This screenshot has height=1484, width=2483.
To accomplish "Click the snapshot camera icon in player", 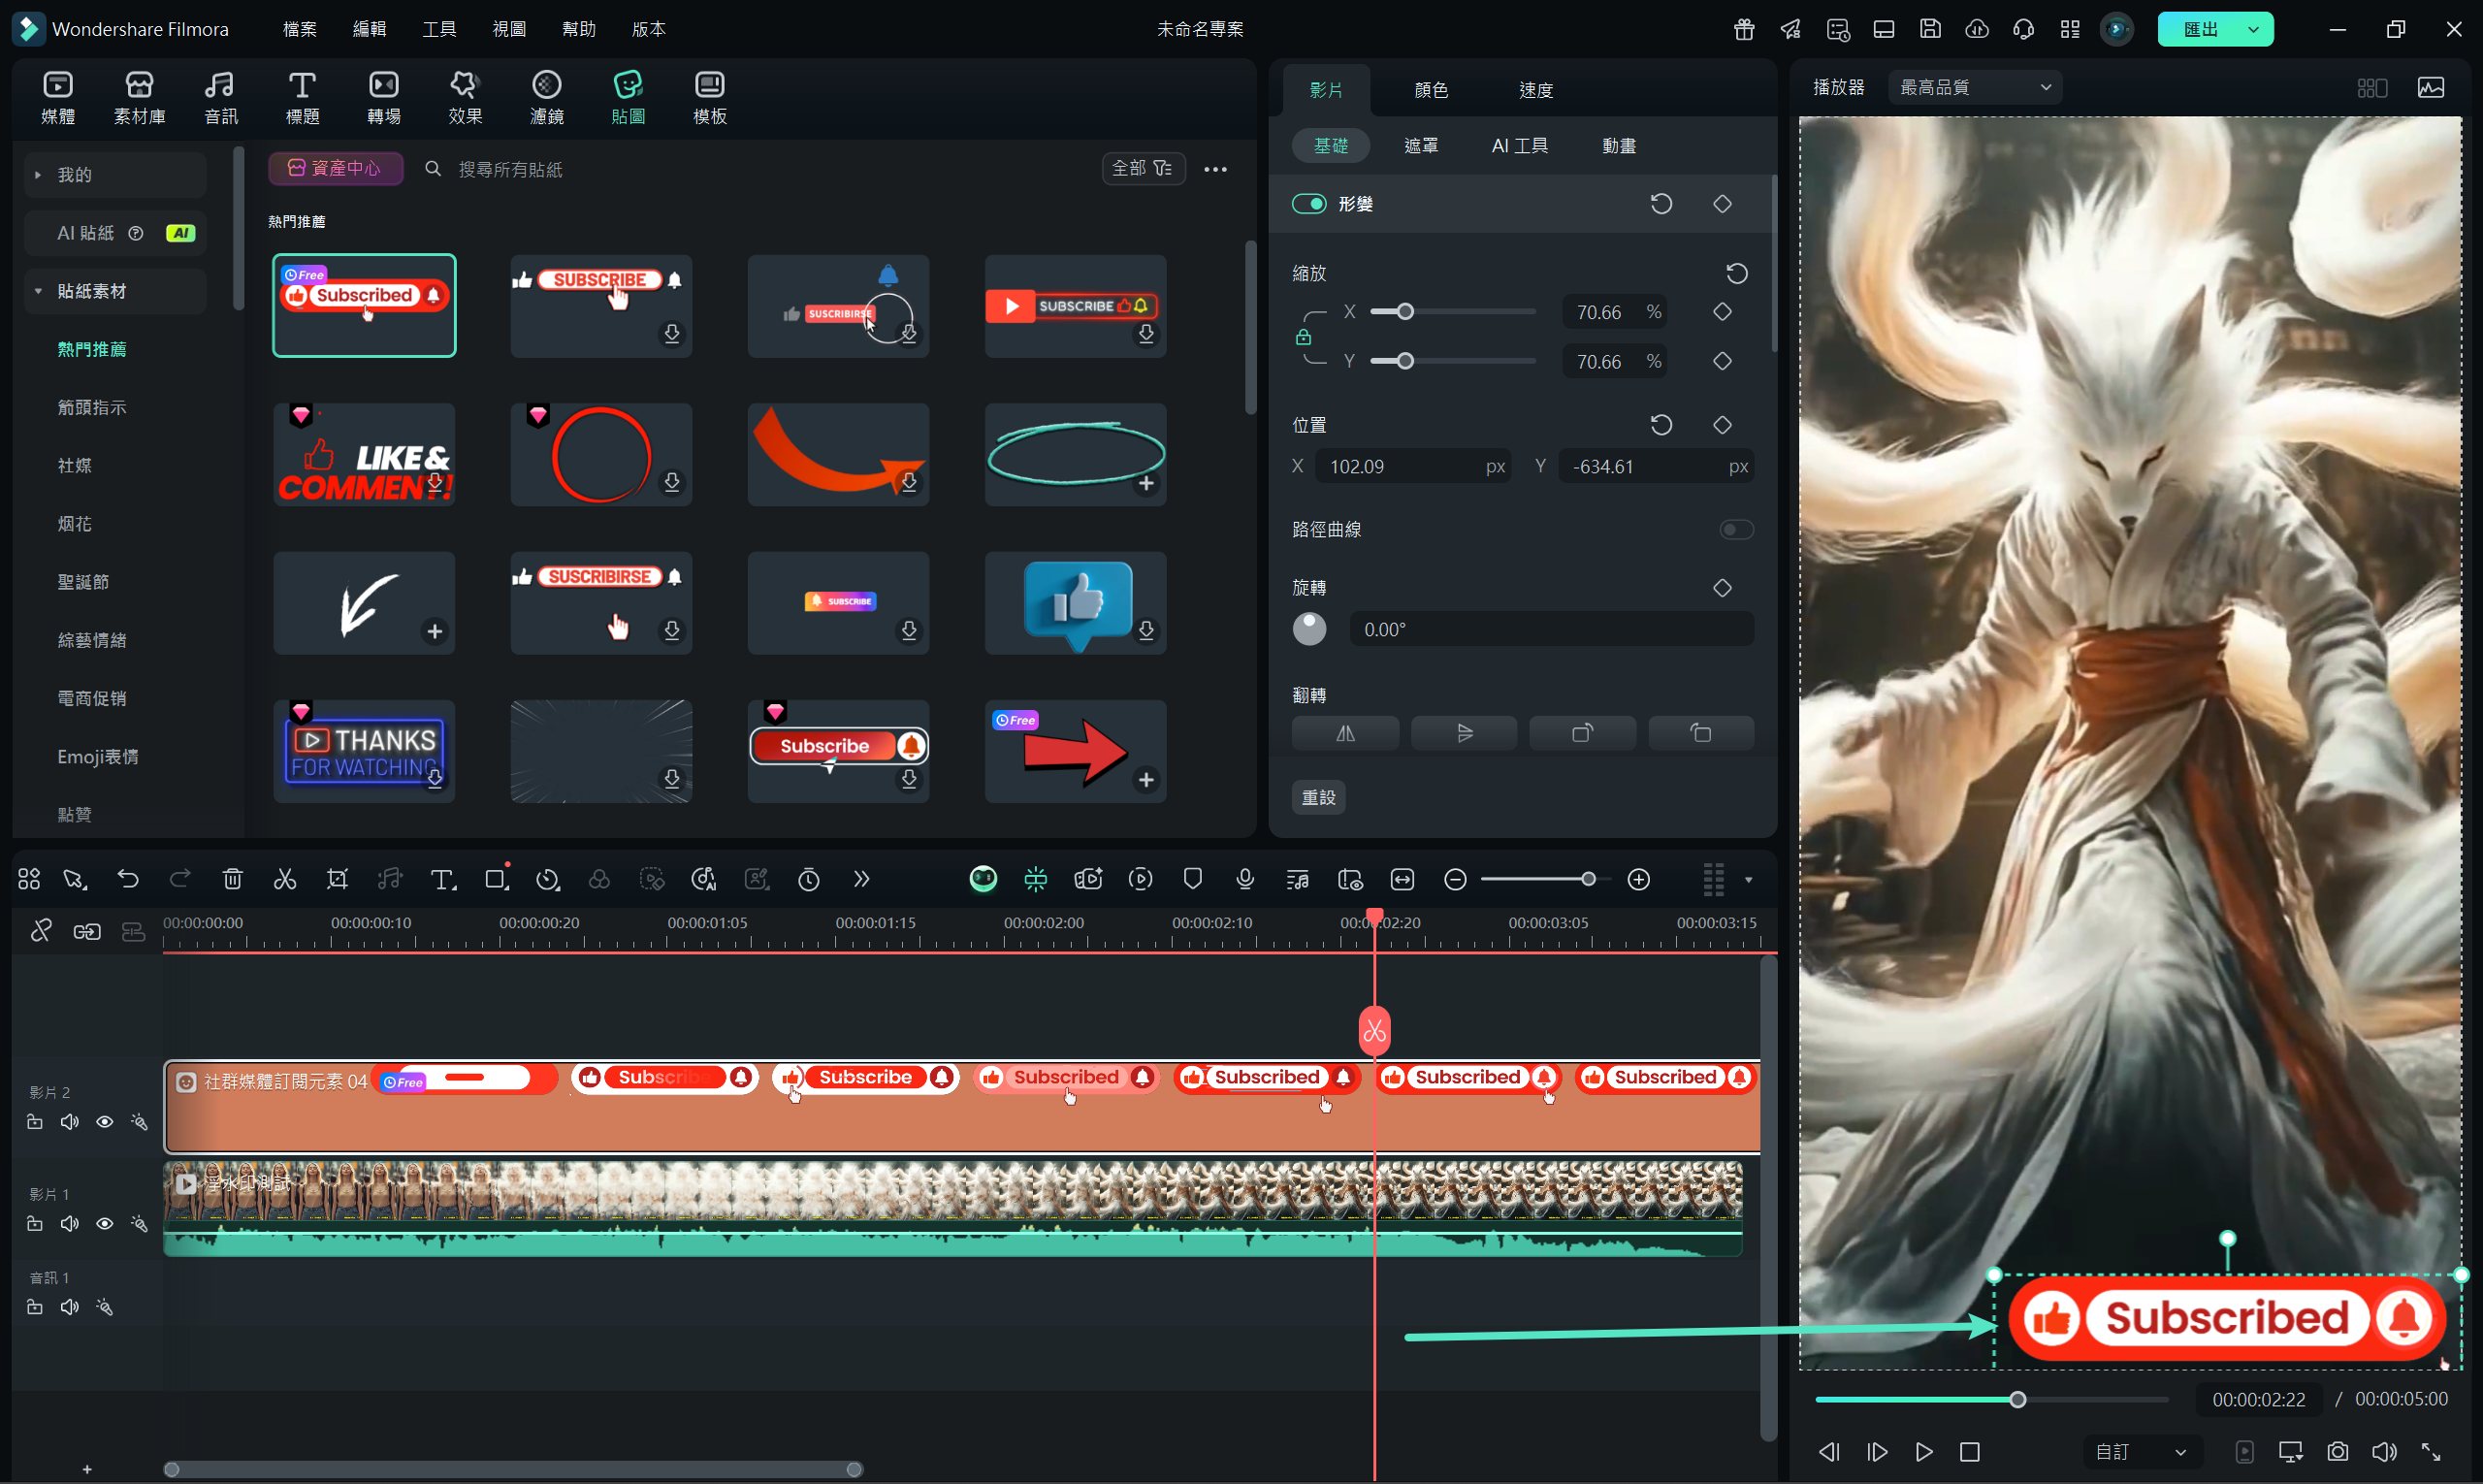I will [x=2338, y=1451].
